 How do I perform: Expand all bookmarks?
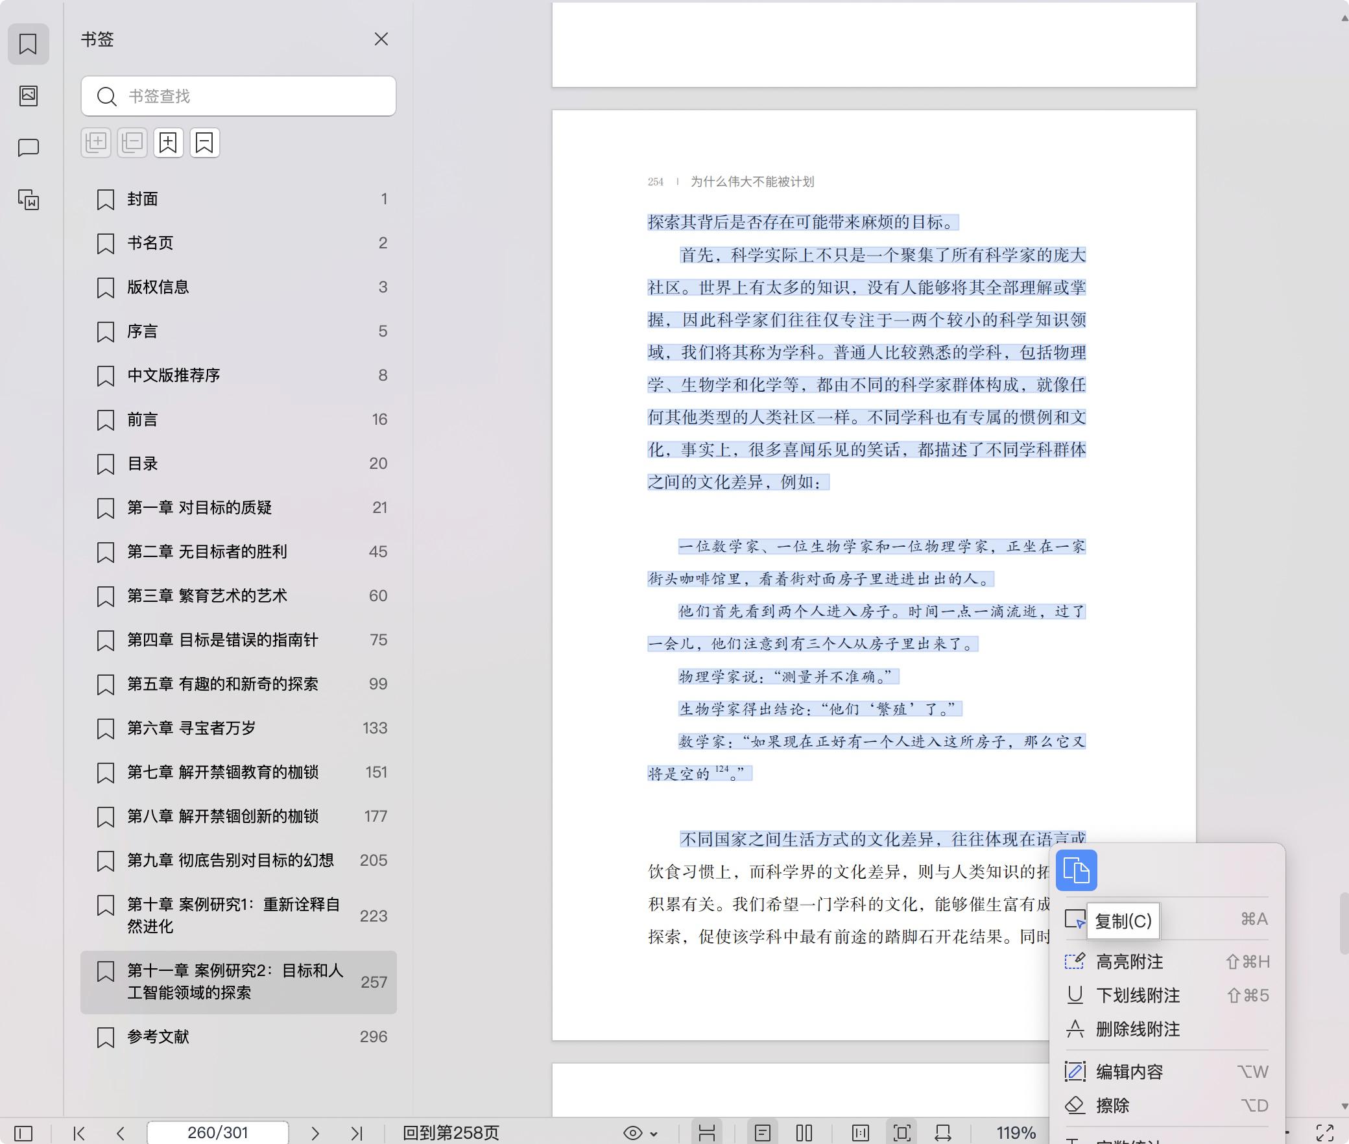(x=96, y=143)
